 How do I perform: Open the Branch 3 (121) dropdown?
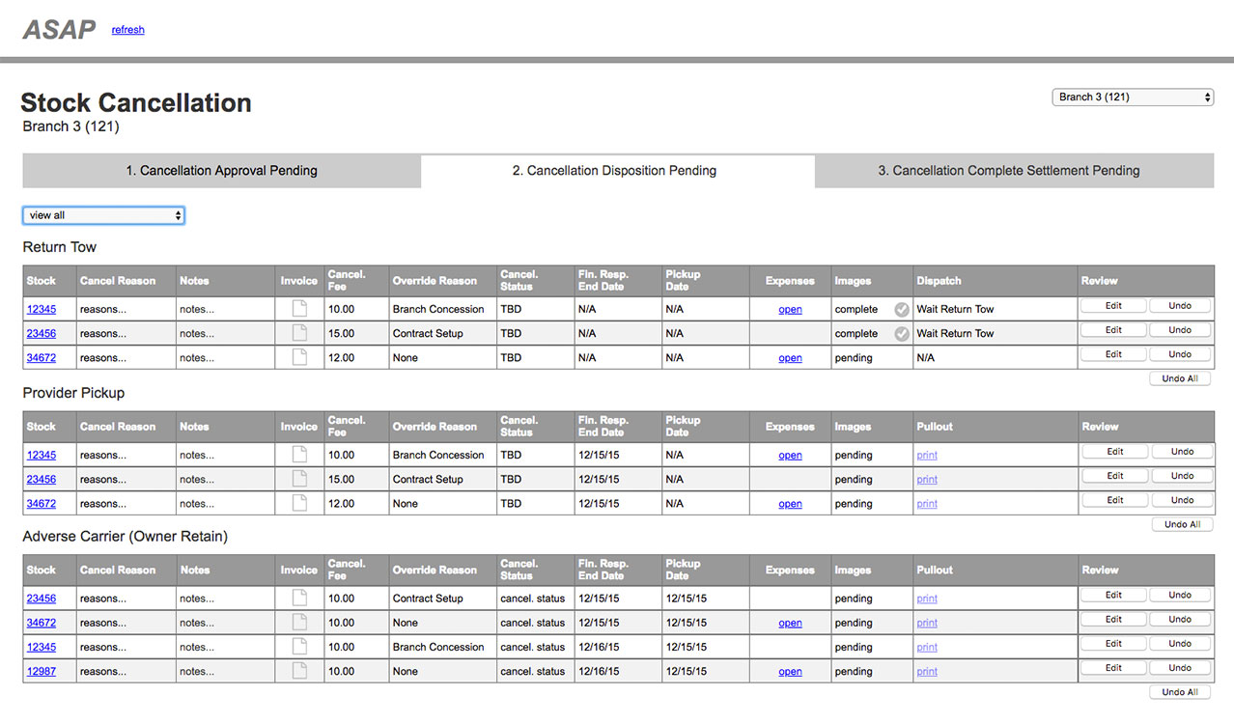coord(1133,97)
